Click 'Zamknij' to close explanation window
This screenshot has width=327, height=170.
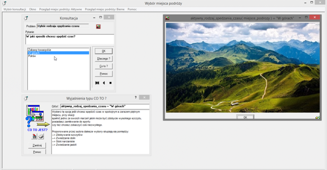[37, 145]
